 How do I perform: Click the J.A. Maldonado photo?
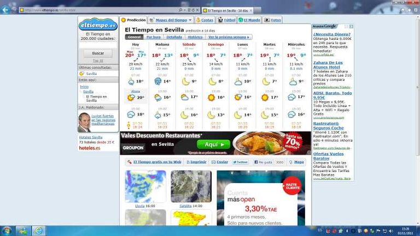[84, 122]
